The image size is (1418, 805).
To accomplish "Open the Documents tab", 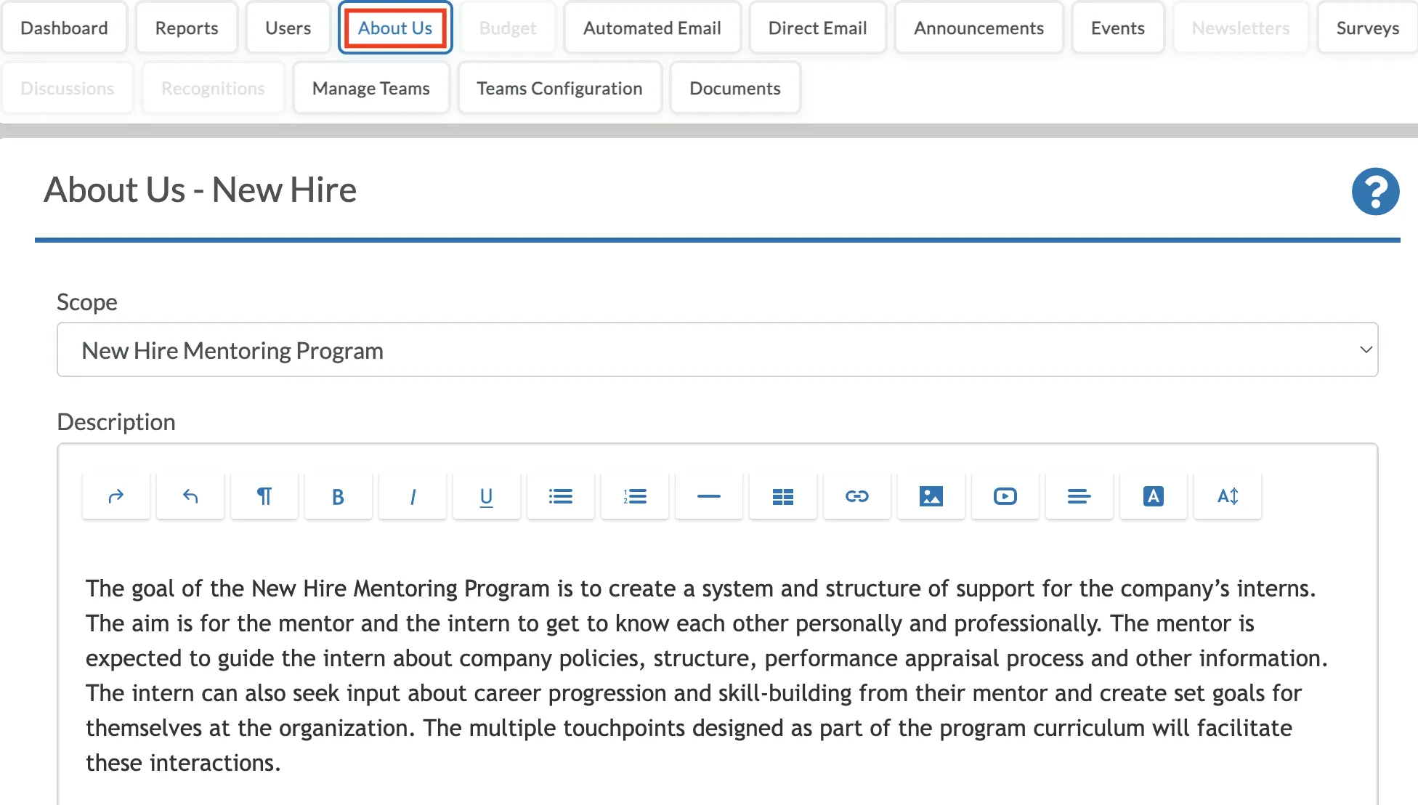I will click(735, 88).
